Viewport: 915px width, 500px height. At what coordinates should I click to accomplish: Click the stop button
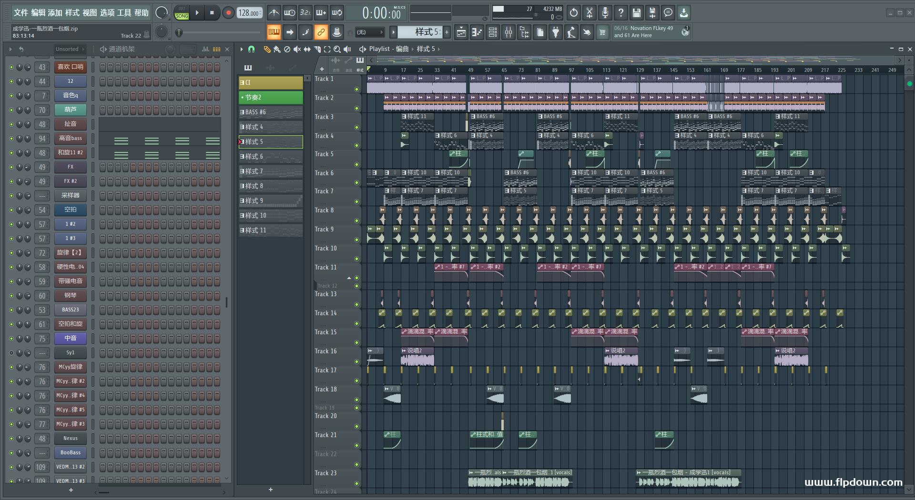point(212,13)
